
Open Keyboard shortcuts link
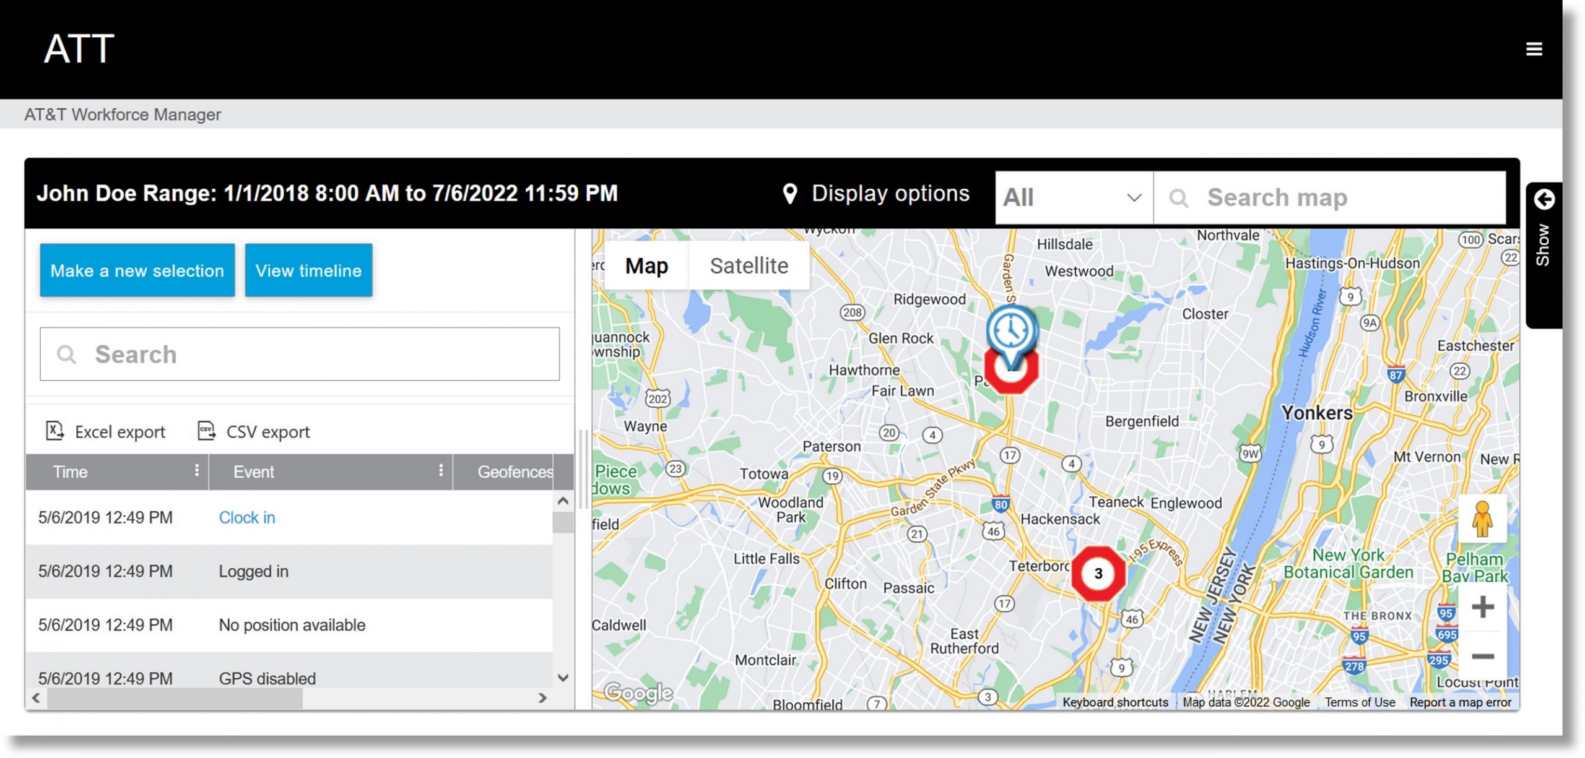tap(1115, 702)
